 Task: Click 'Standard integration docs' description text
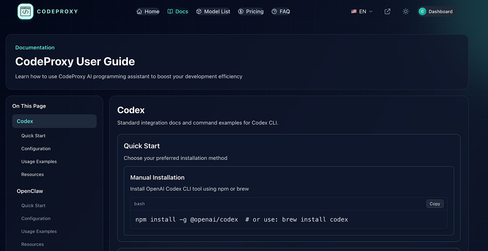click(x=198, y=123)
